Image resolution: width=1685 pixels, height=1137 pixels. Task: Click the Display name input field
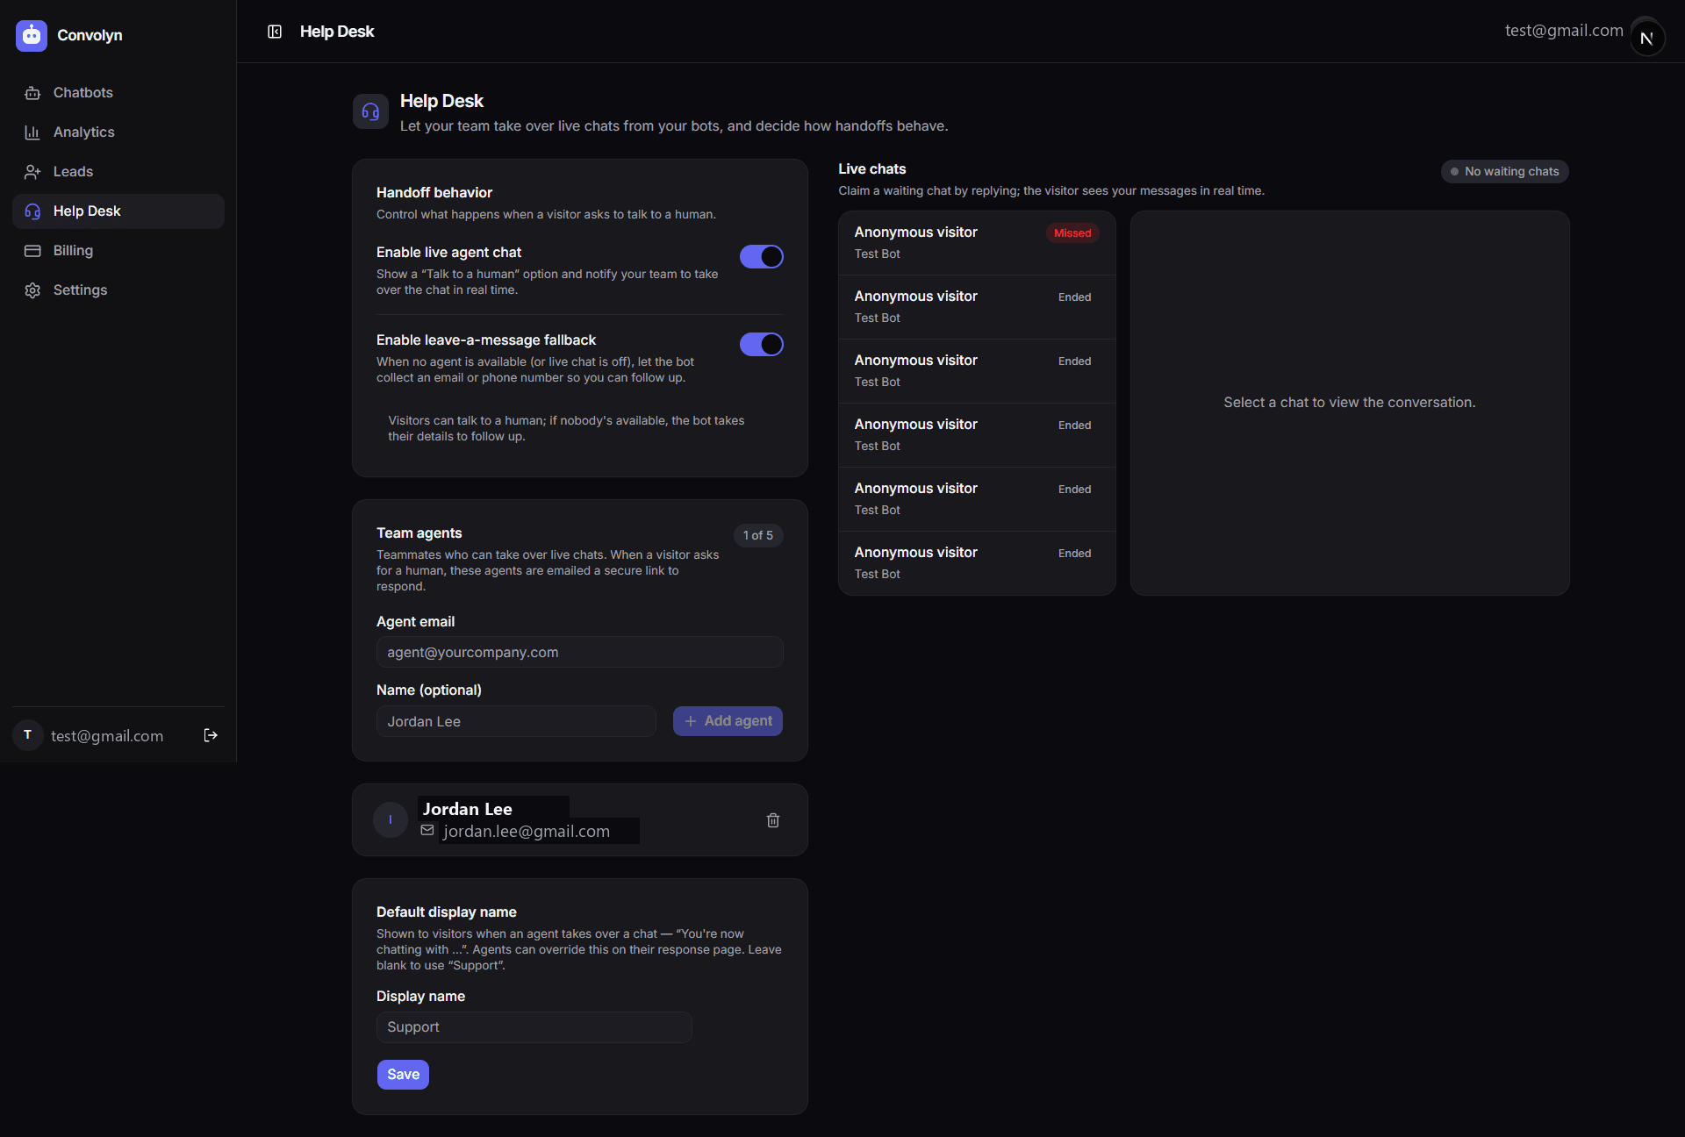point(534,1027)
